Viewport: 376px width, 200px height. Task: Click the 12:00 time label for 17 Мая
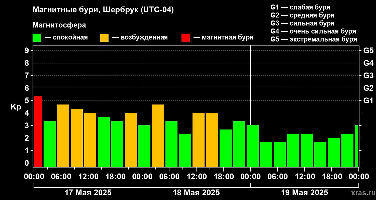point(88,177)
